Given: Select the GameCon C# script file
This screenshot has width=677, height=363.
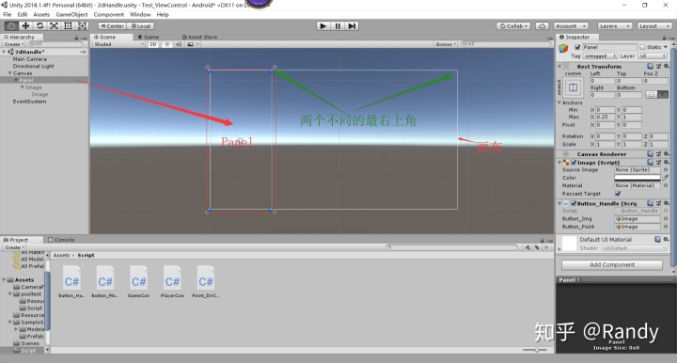Looking at the screenshot, I should pyautogui.click(x=138, y=282).
